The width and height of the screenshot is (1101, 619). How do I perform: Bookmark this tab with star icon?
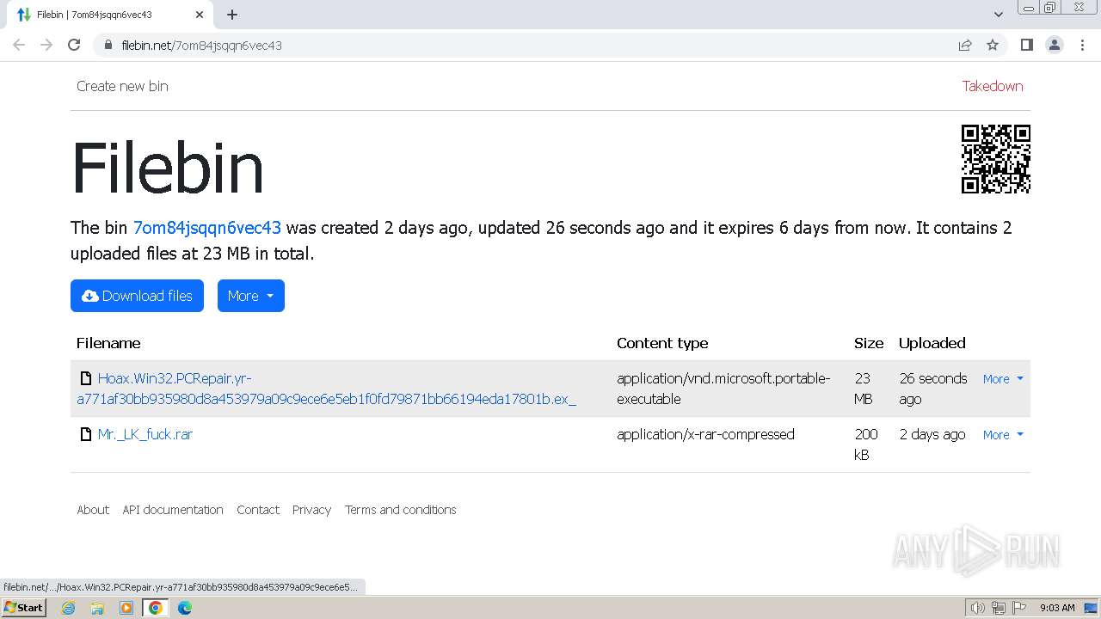click(993, 45)
